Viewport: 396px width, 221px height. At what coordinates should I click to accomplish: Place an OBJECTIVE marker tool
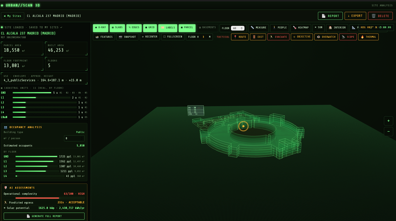click(302, 37)
